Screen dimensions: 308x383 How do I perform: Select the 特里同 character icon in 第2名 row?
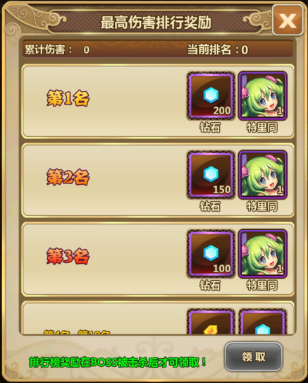[x=263, y=175]
